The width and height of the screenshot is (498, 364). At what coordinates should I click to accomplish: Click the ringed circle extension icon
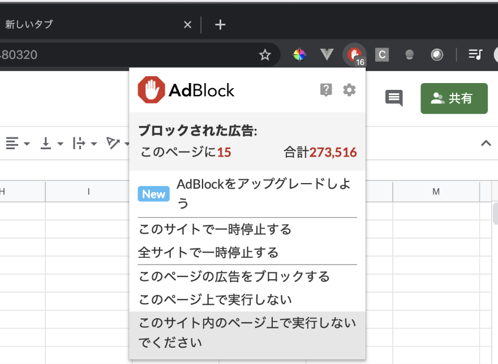(437, 55)
